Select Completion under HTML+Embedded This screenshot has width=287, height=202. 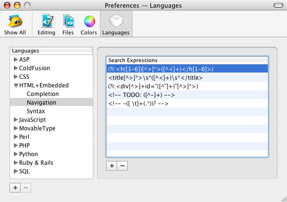click(43, 94)
